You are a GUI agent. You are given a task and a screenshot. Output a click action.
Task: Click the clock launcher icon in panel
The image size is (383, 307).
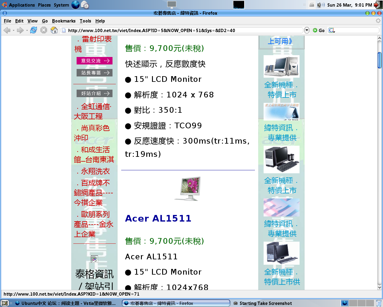(x=85, y=5)
